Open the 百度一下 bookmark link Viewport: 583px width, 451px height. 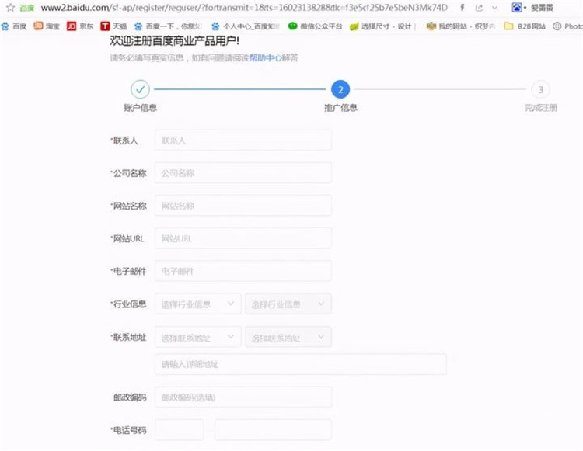pos(169,26)
